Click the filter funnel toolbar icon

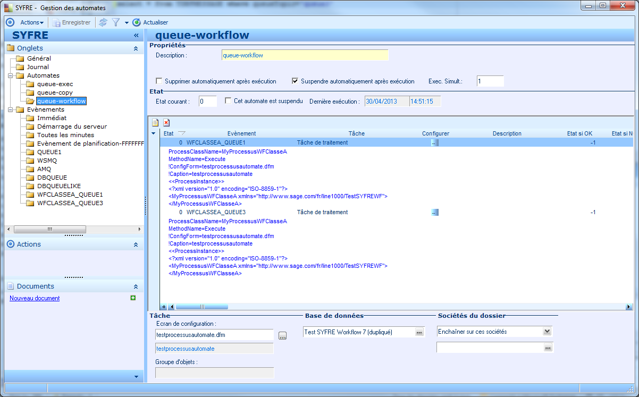pyautogui.click(x=116, y=22)
